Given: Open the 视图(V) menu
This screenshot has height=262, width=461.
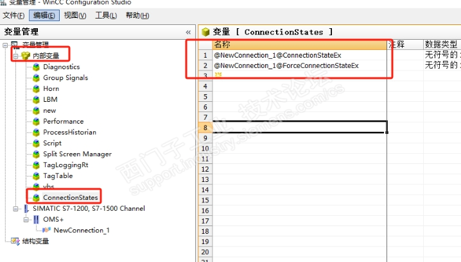Looking at the screenshot, I should (75, 15).
